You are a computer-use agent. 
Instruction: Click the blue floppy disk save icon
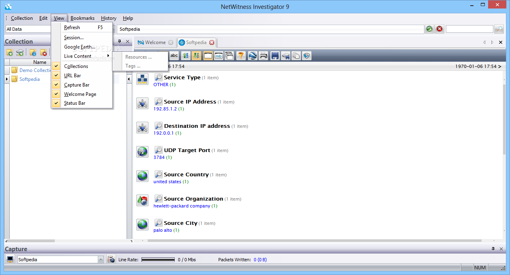275,55
